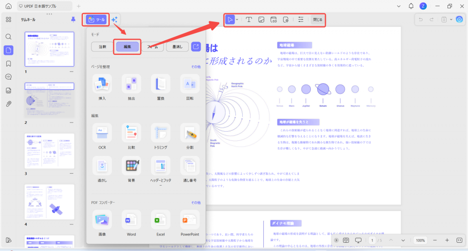Expand the selection tool dropdown arrow

(x=237, y=20)
